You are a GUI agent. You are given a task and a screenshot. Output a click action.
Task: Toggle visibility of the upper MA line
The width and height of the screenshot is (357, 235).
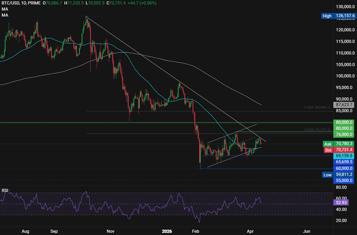4,9
